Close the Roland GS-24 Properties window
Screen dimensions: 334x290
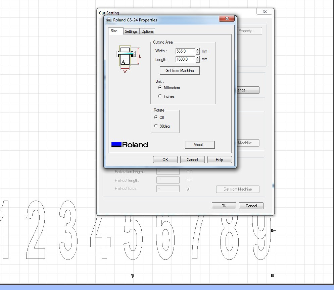[227, 18]
